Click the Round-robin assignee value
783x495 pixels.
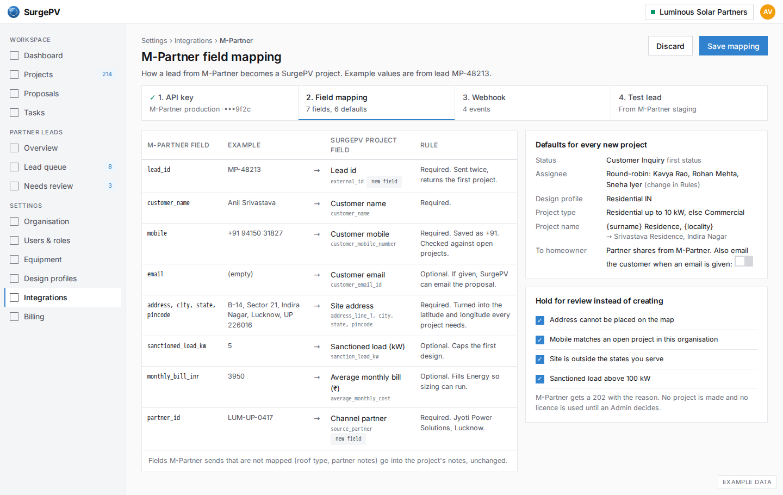673,180
